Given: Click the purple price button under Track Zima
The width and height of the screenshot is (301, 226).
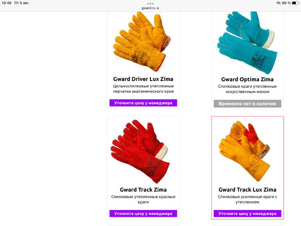Looking at the screenshot, I should point(143,214).
